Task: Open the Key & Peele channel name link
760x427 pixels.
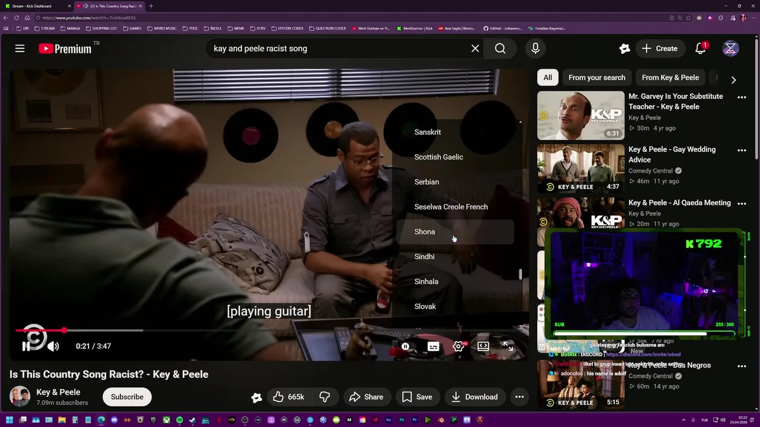Action: pos(58,392)
